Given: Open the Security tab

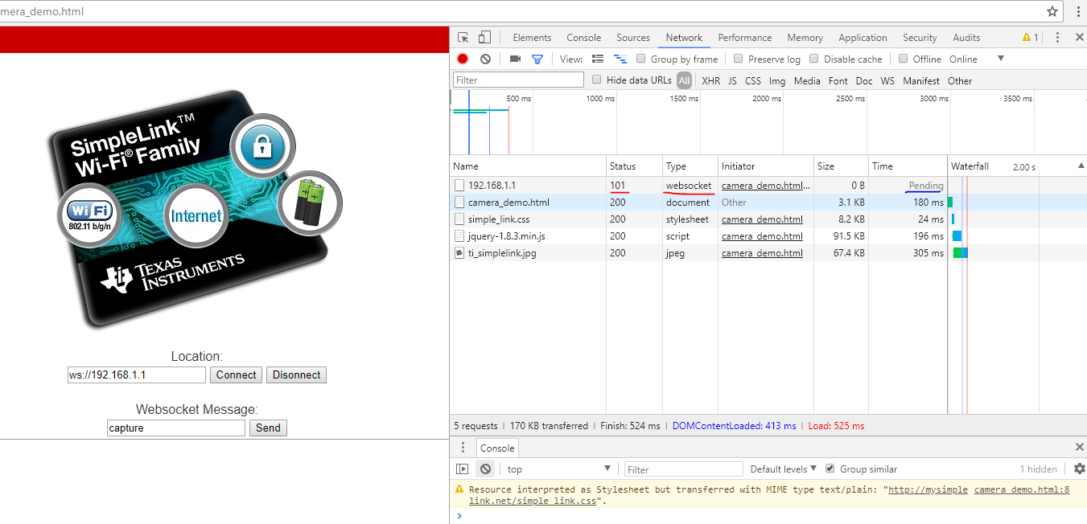Looking at the screenshot, I should pos(920,38).
